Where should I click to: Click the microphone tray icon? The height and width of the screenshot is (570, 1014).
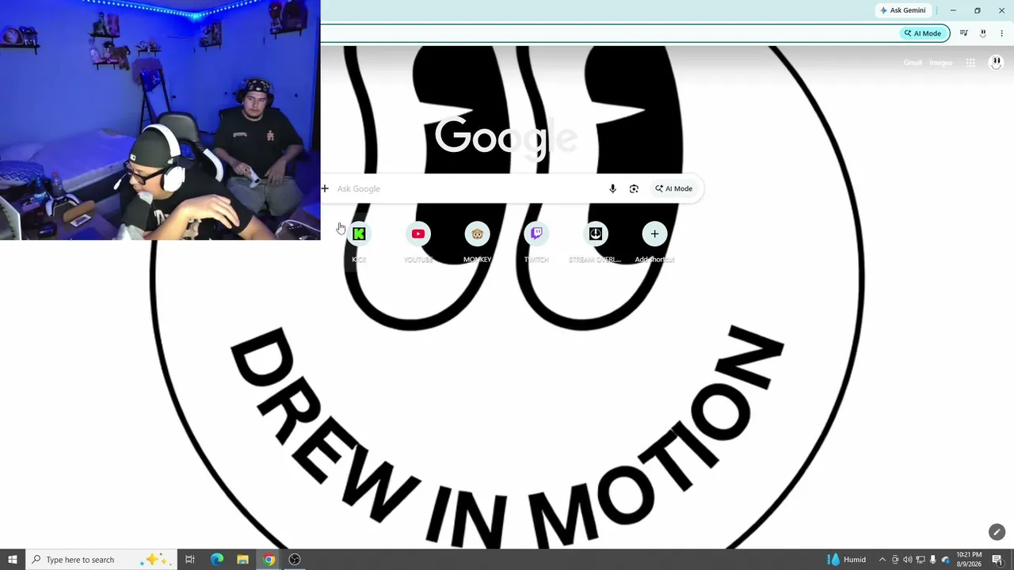pos(933,560)
